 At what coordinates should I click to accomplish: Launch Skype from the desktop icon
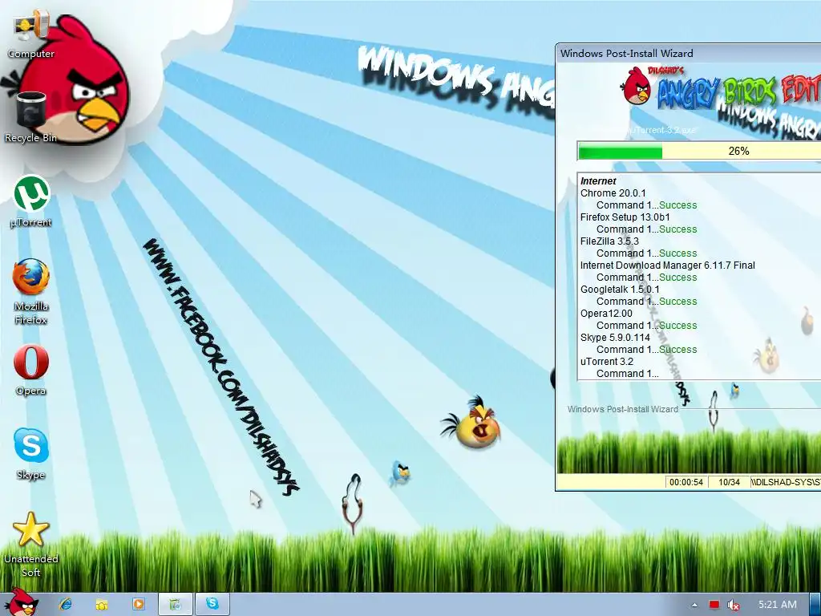coord(31,454)
